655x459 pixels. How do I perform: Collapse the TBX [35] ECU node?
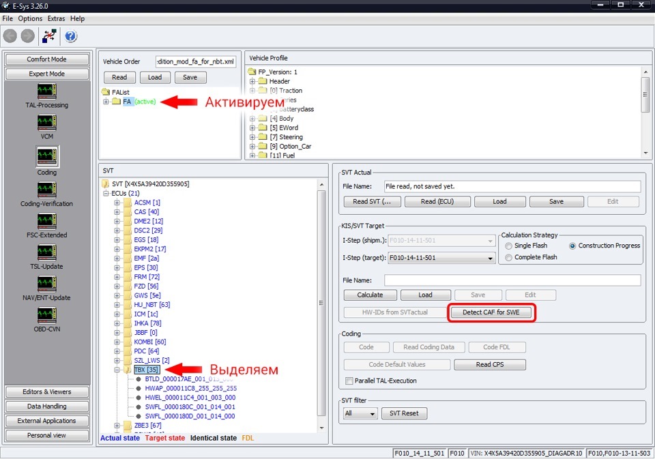(x=117, y=370)
